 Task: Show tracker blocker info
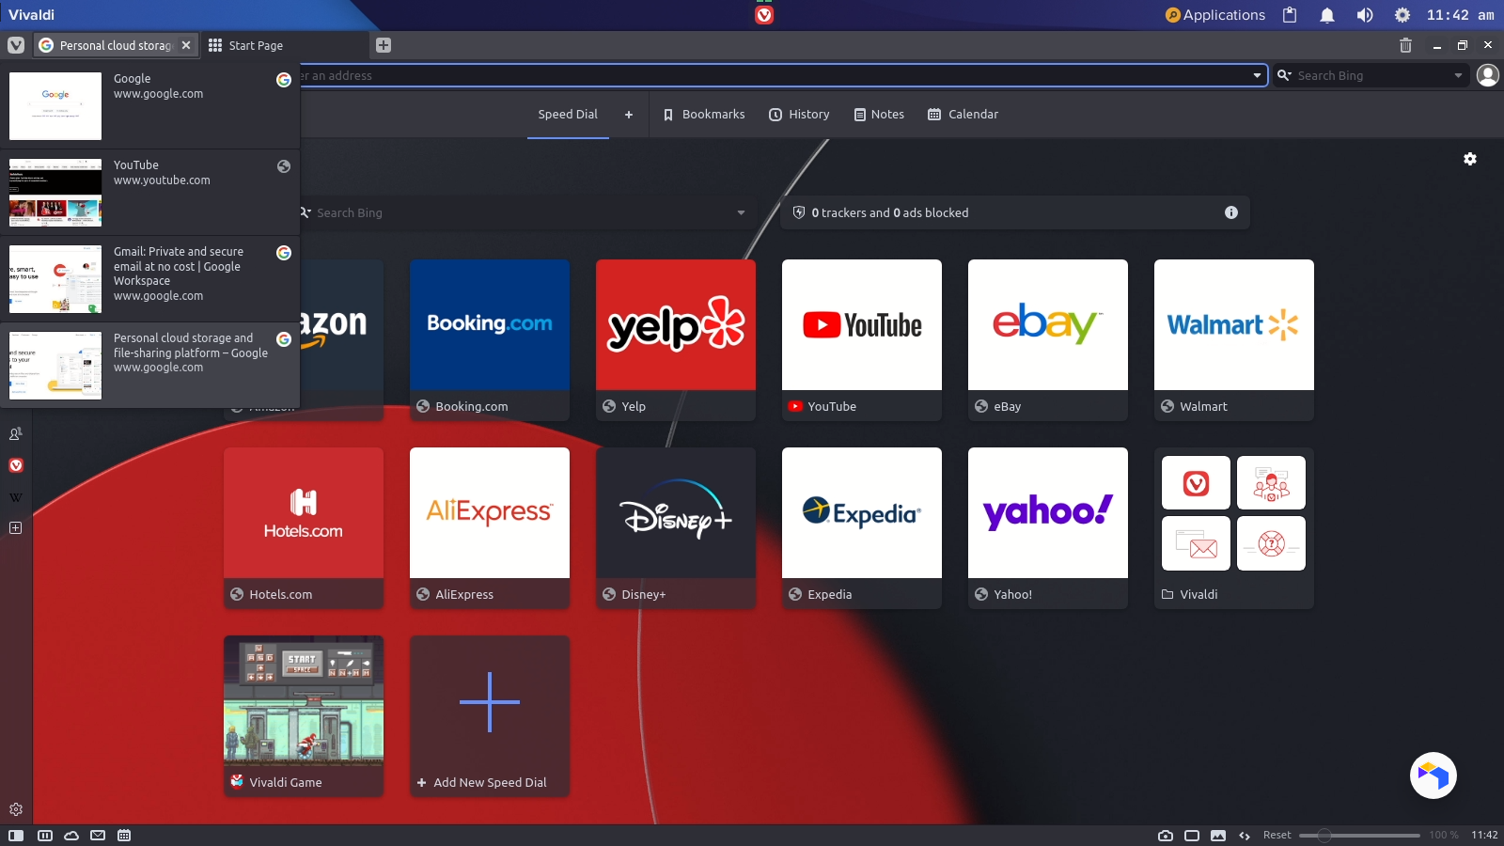pos(1231,212)
